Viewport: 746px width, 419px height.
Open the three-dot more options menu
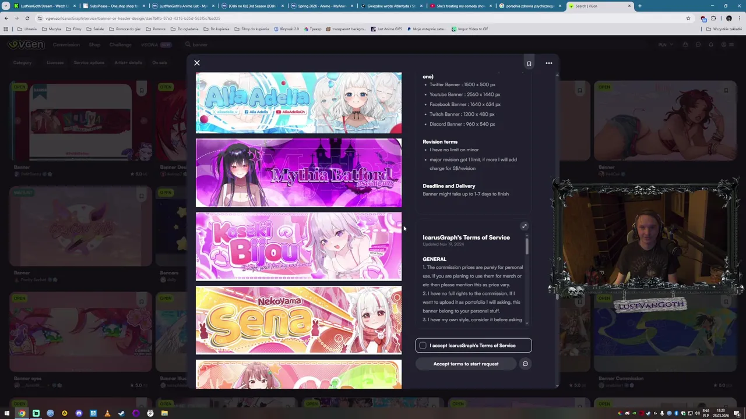548,63
